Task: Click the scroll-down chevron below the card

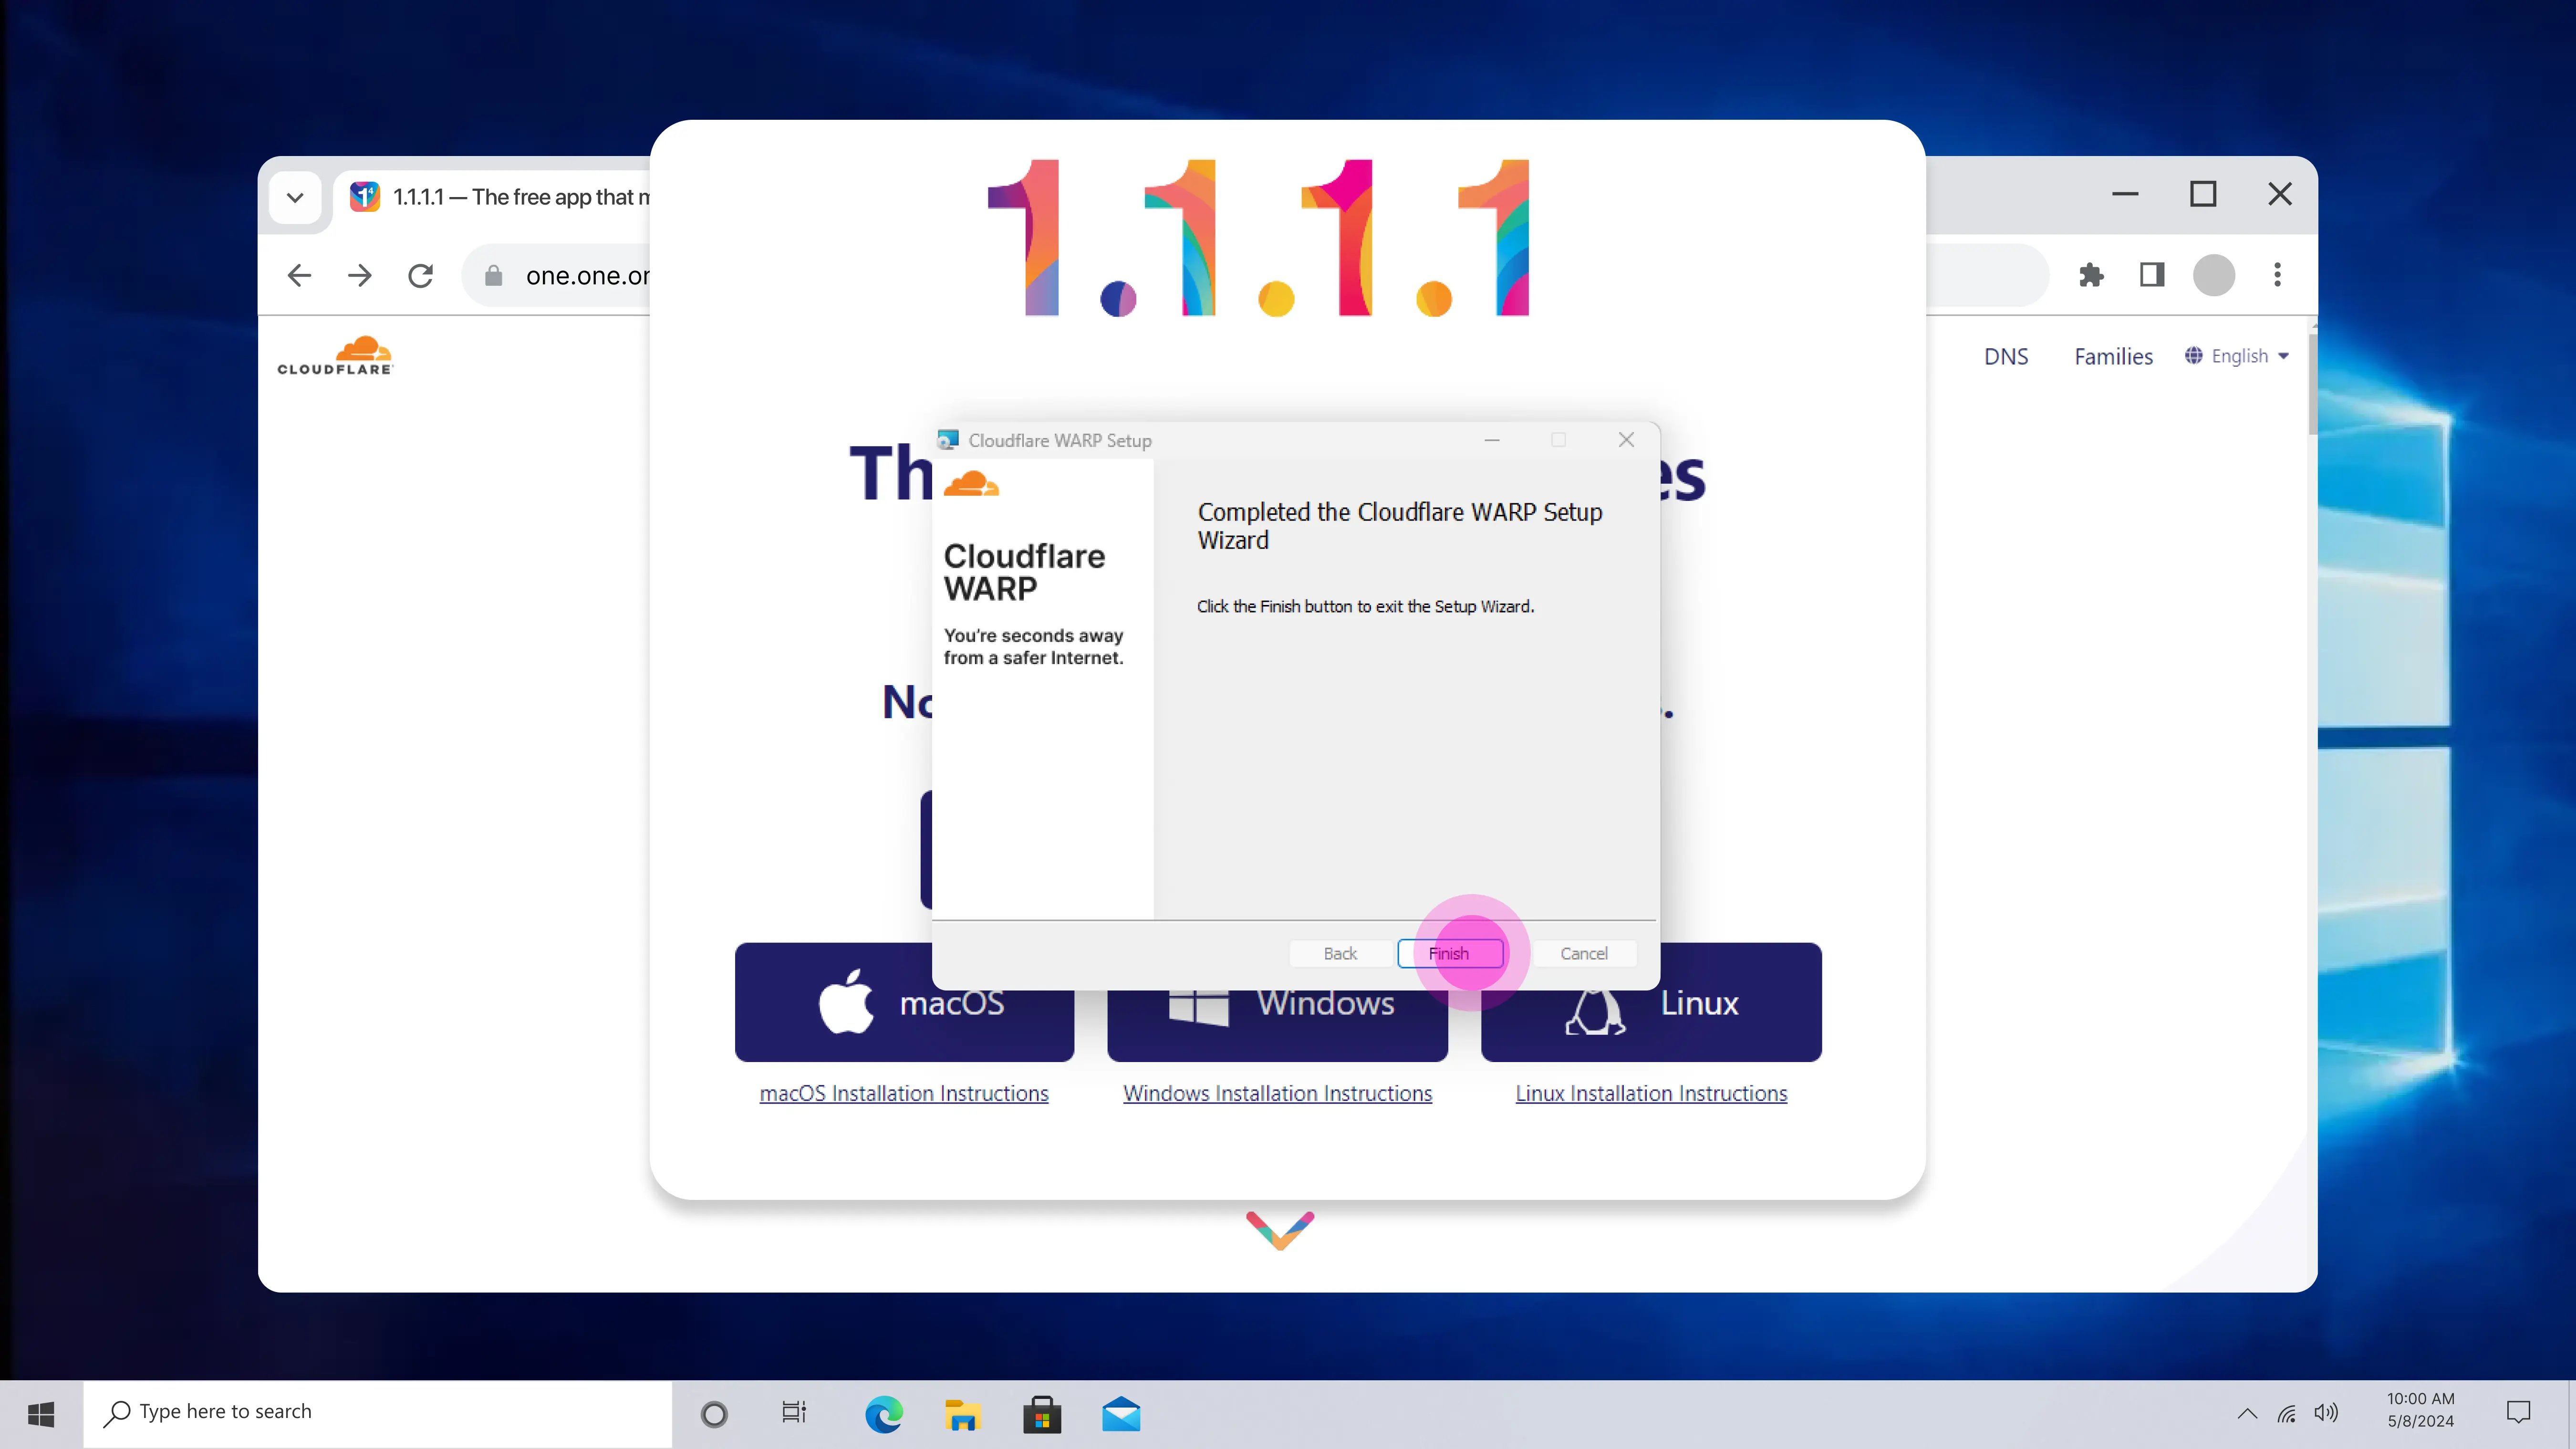Action: point(1280,1230)
